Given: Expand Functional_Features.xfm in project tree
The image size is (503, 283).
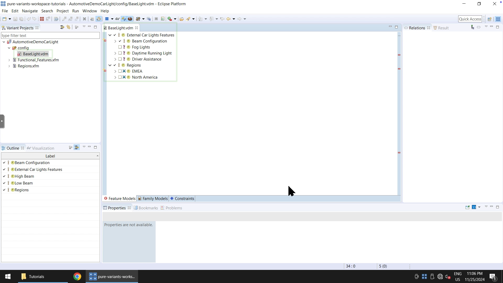Looking at the screenshot, I should (x=9, y=60).
